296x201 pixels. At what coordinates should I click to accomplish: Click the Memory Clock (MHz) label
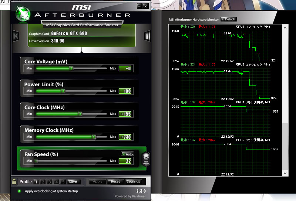[x=49, y=130]
